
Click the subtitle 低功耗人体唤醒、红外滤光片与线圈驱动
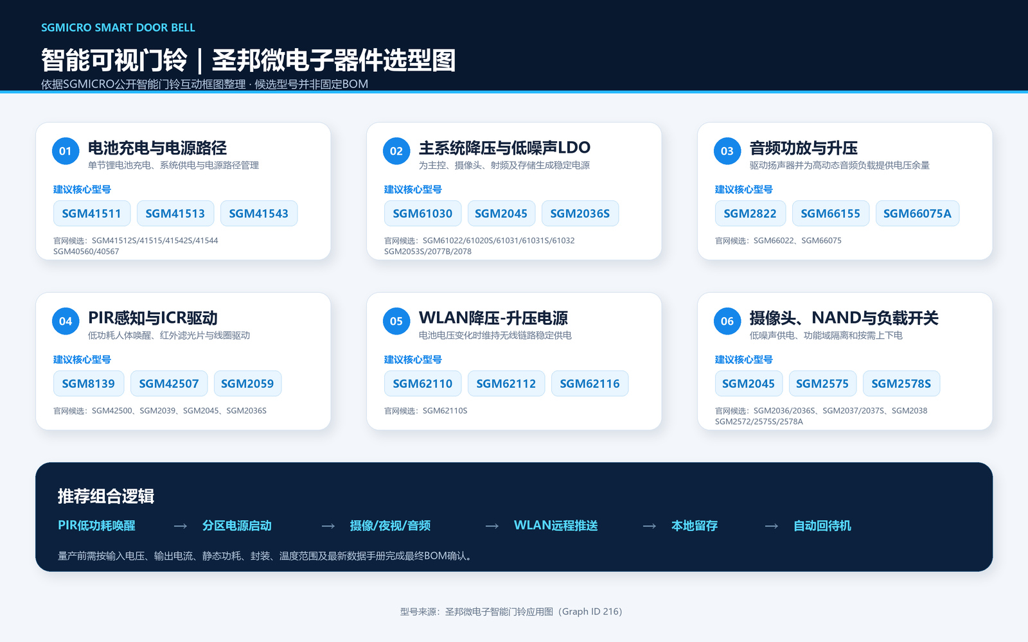coord(169,336)
